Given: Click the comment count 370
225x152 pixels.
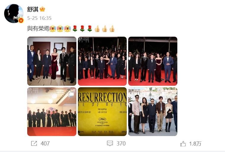Looking at the screenshot, I should tap(121, 143).
